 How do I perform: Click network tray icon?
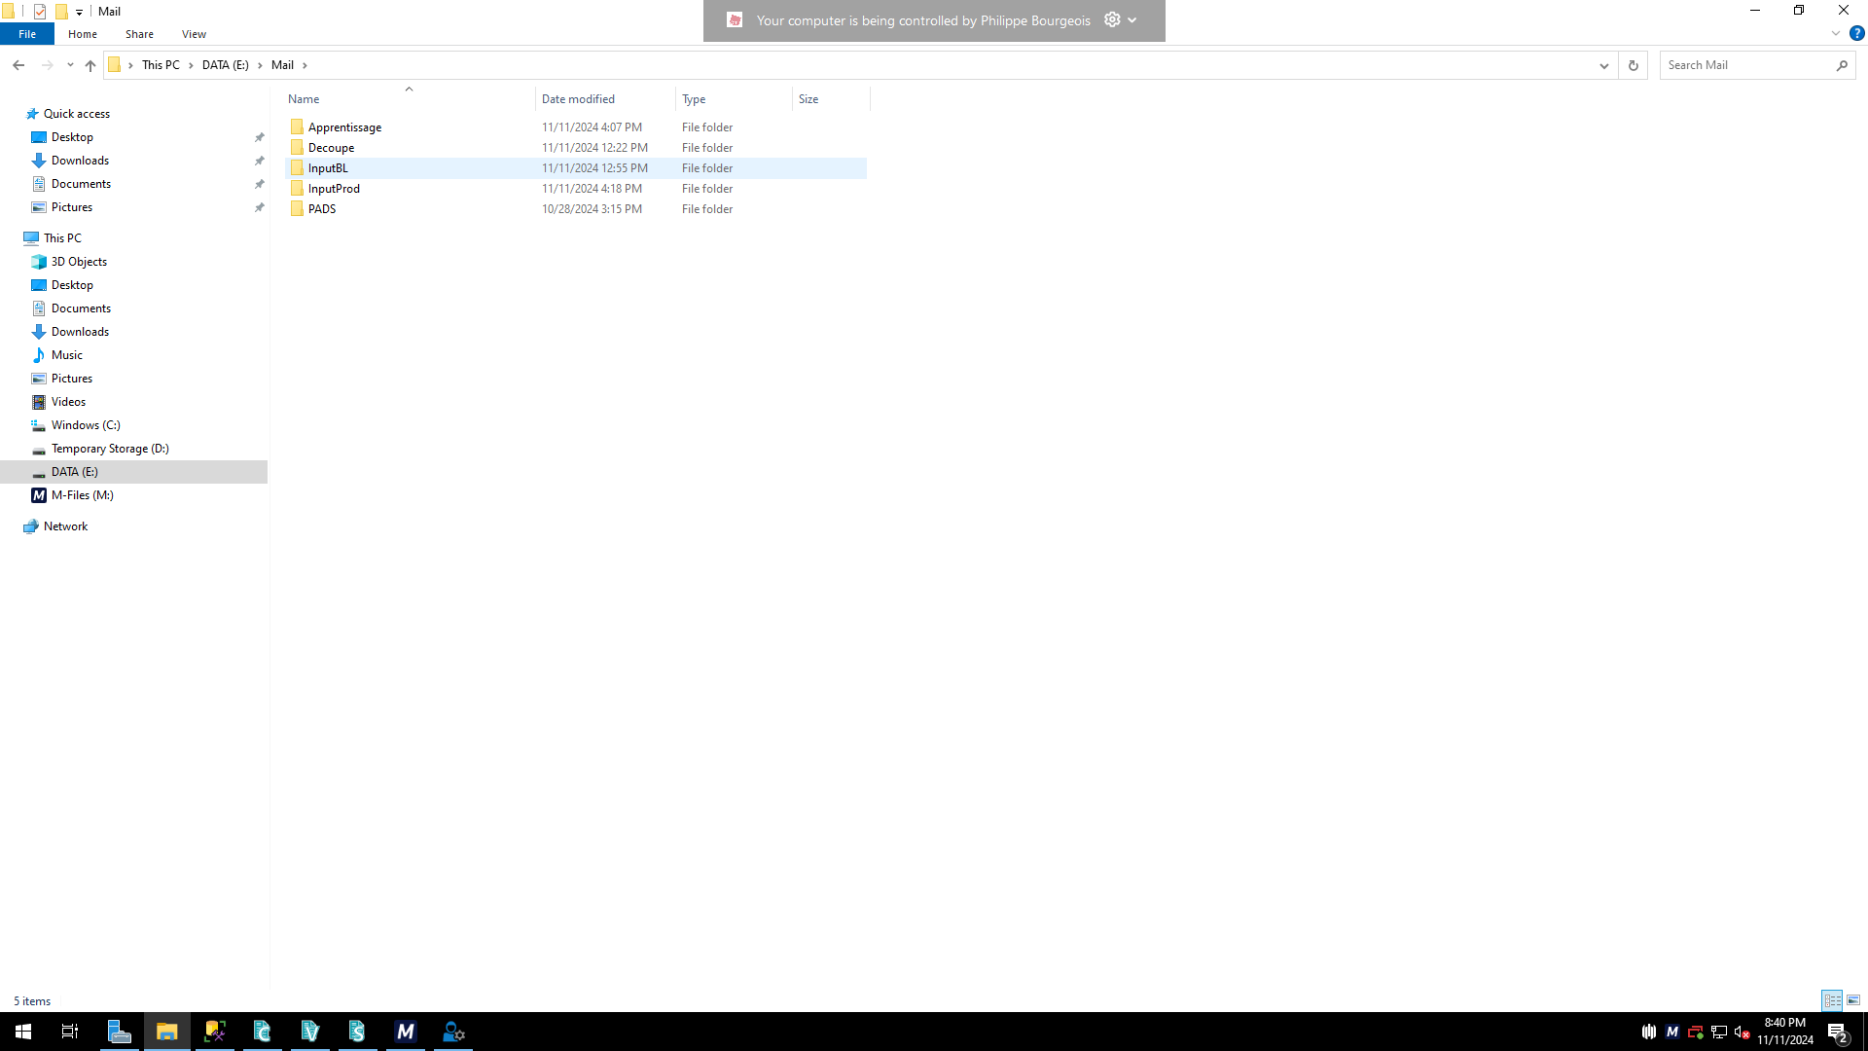click(x=1719, y=1032)
